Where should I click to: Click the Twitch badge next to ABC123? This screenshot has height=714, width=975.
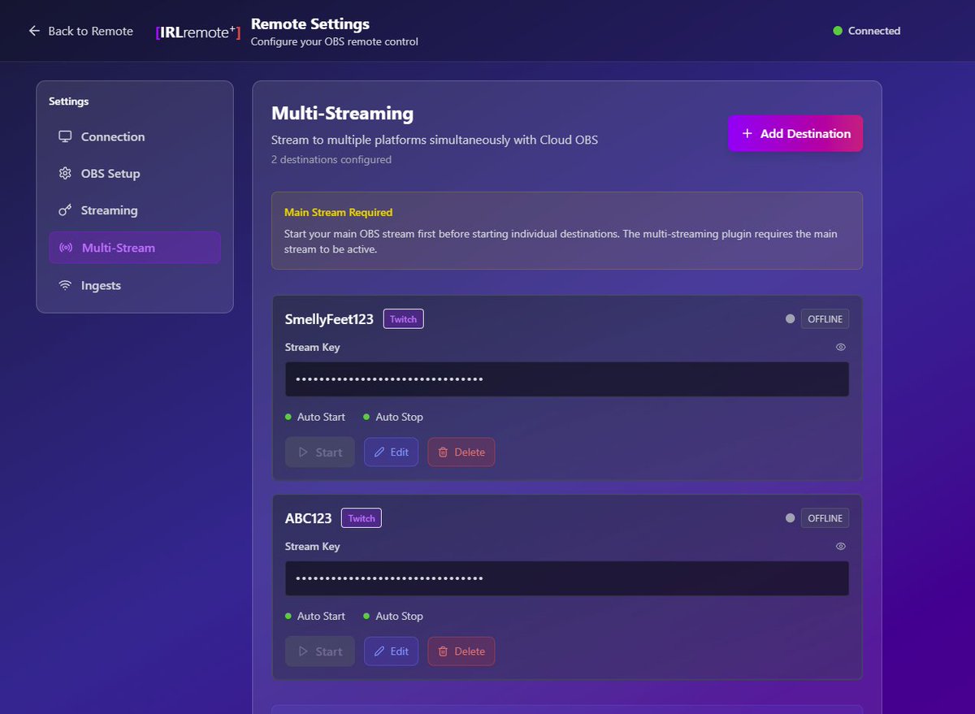(362, 518)
